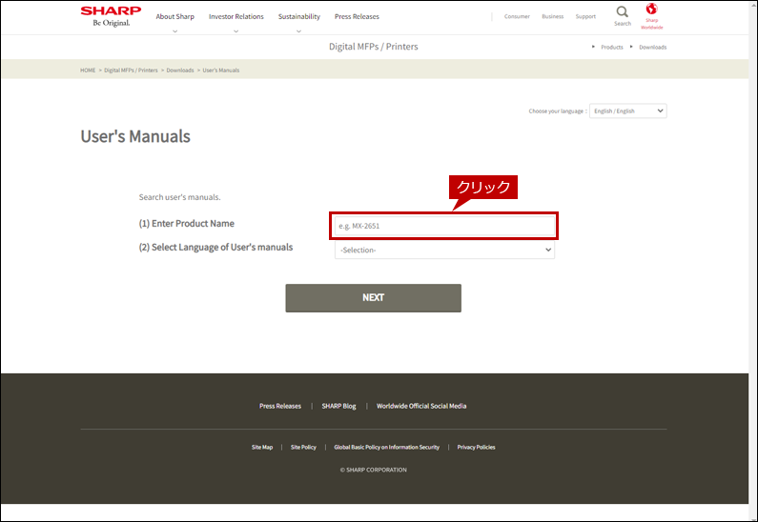
Task: Open the SHARP Blog footer link
Action: pyautogui.click(x=338, y=406)
